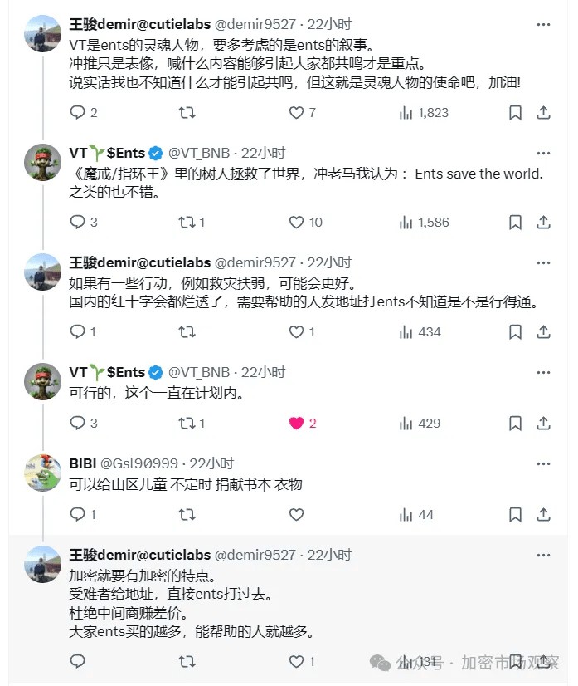Viewport: 578px width, 686px height.
Task: Open VT $Ents avatar on 可行的 tweet
Action: 42,381
